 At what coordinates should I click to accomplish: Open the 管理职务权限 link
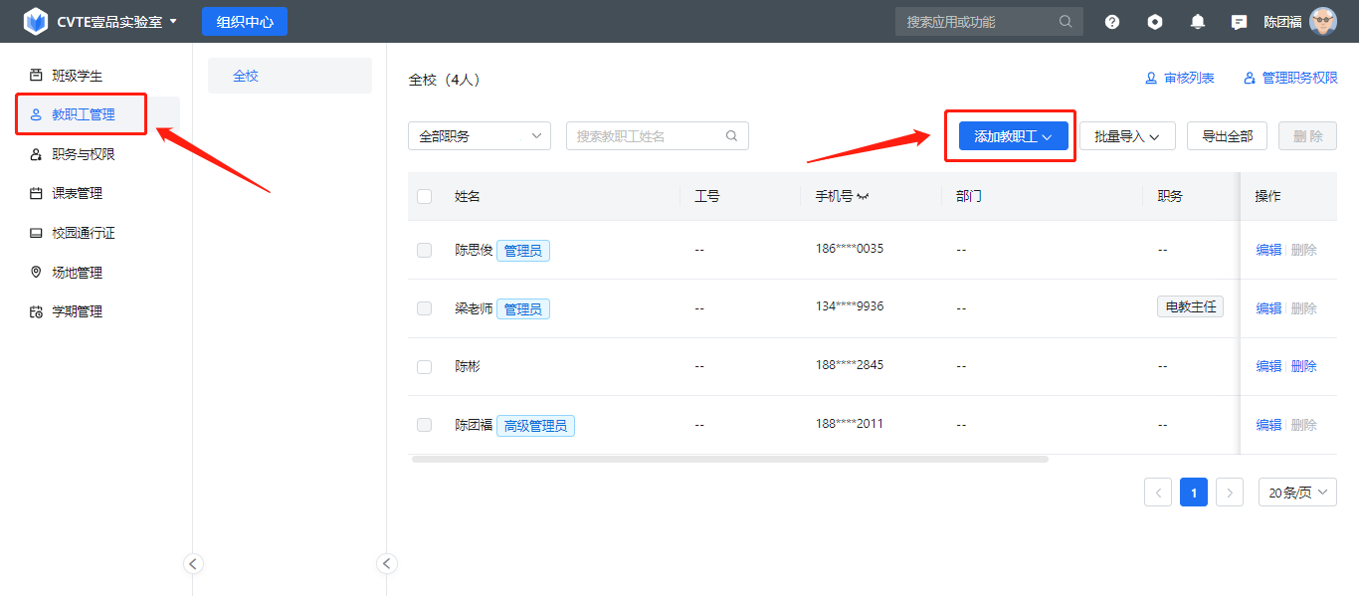coord(1290,78)
